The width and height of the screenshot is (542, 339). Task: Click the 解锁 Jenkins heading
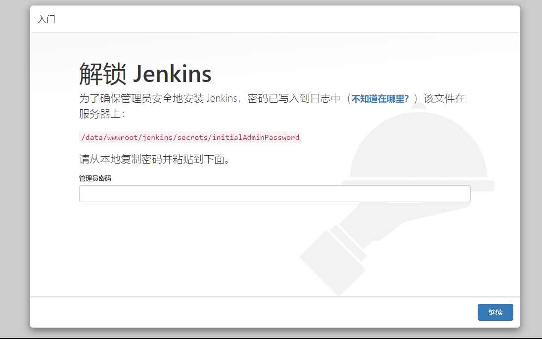pyautogui.click(x=145, y=74)
